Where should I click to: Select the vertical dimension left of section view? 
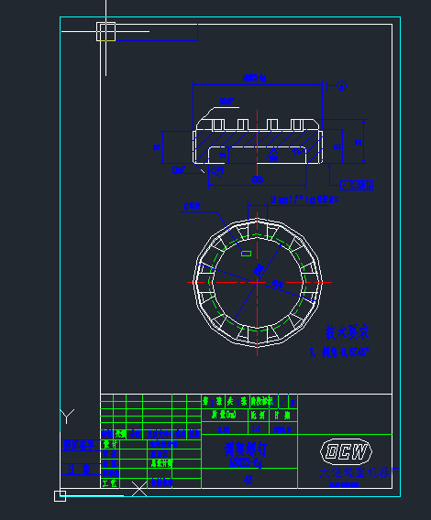(x=157, y=146)
